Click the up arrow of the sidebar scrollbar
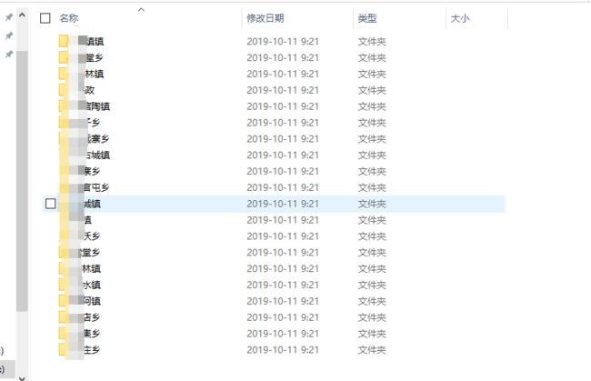The image size is (591, 381). (x=22, y=15)
